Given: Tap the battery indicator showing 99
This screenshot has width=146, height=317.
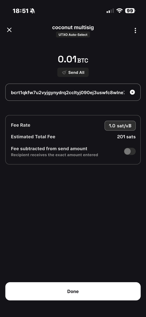Looking at the screenshot, I should pyautogui.click(x=130, y=11).
